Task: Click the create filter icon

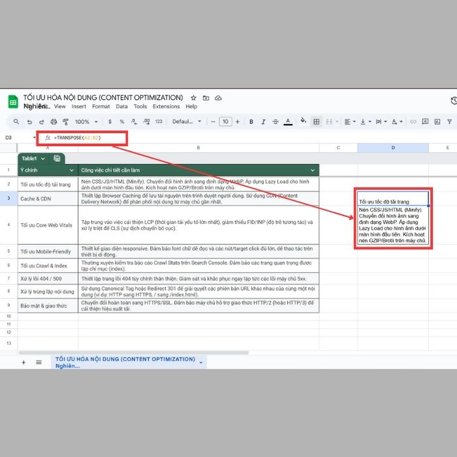Action: coord(449,121)
